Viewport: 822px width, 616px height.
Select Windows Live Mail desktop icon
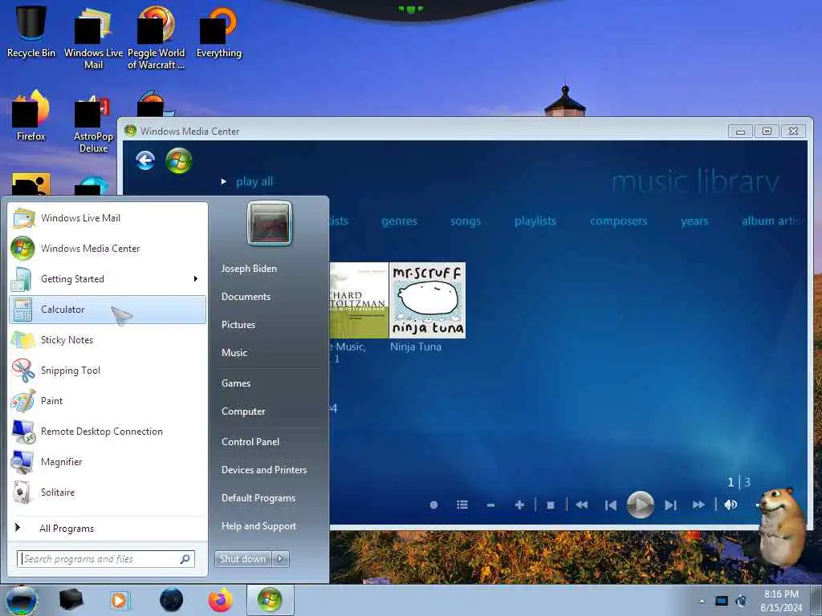[93, 38]
